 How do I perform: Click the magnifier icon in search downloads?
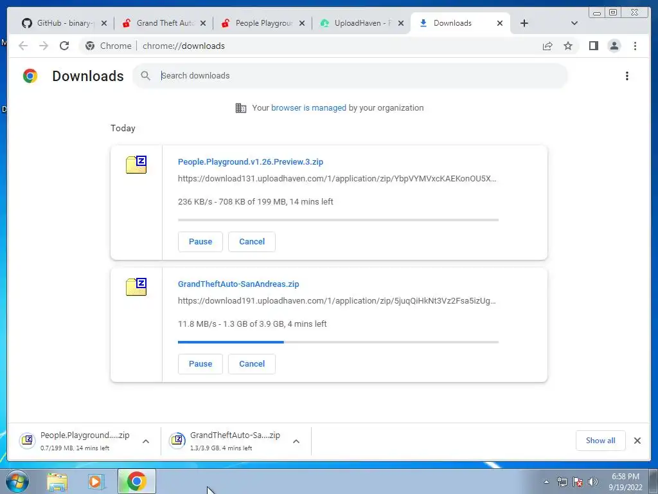[x=145, y=76]
